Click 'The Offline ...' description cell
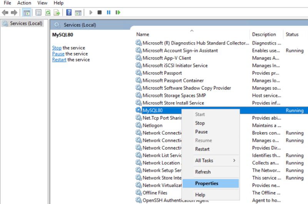 click(x=266, y=192)
